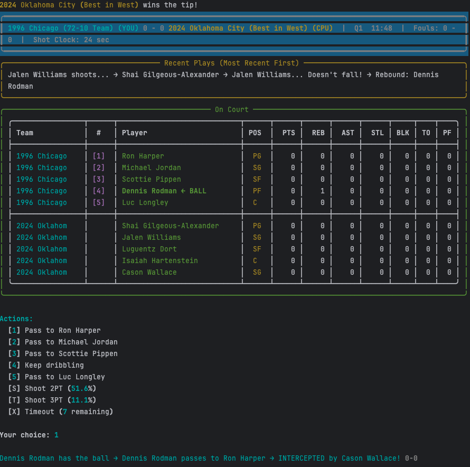
Task: Click the 'Timeout (7 remaining)' action line
Action: coord(61,412)
